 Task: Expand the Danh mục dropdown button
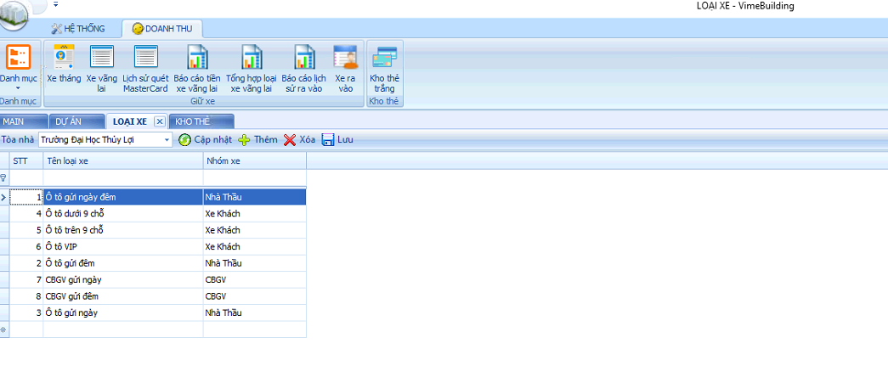[18, 68]
